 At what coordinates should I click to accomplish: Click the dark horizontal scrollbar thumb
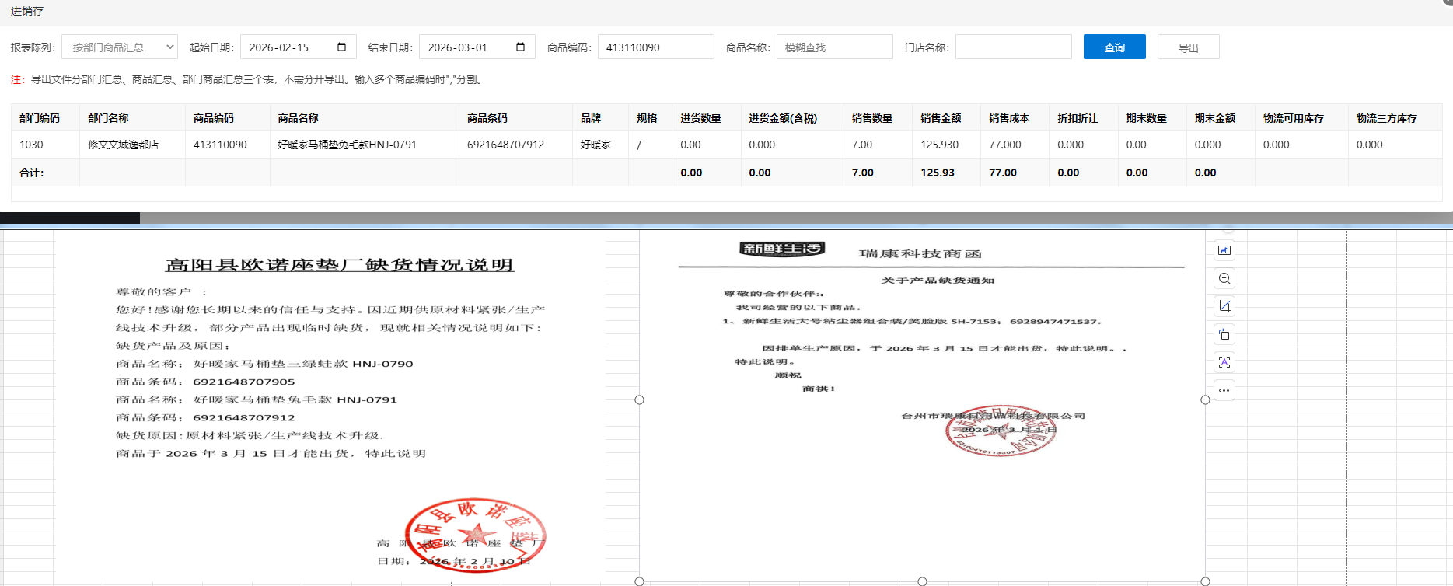click(70, 218)
